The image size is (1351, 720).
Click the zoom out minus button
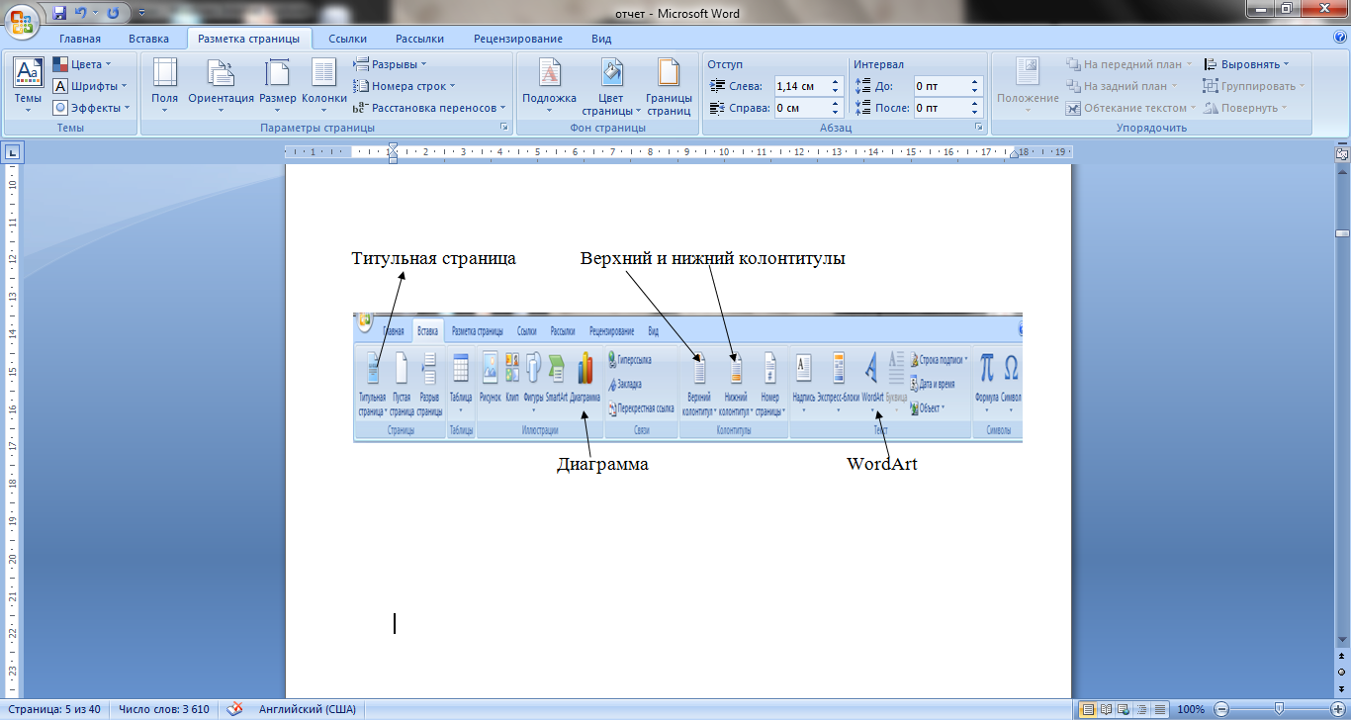(1221, 709)
